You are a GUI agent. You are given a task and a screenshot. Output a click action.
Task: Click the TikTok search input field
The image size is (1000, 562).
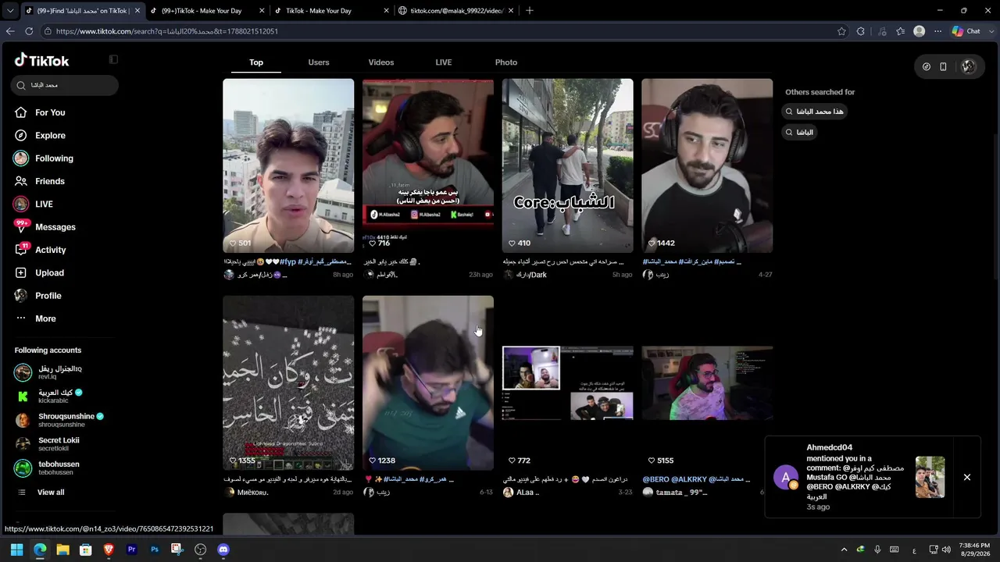(x=65, y=85)
